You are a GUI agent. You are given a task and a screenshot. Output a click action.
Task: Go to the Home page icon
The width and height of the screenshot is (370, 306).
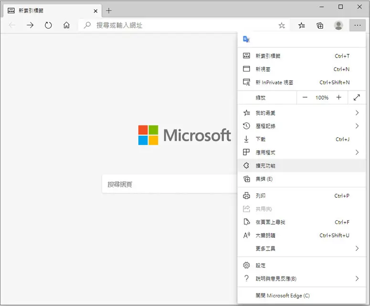pos(66,25)
